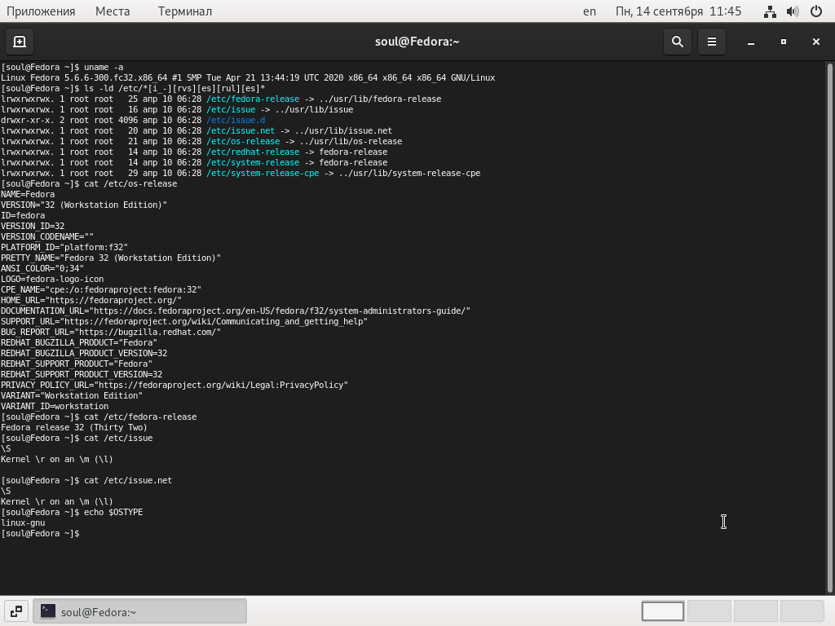Click the ANSI_COLOR="0;34" line

tap(42, 269)
